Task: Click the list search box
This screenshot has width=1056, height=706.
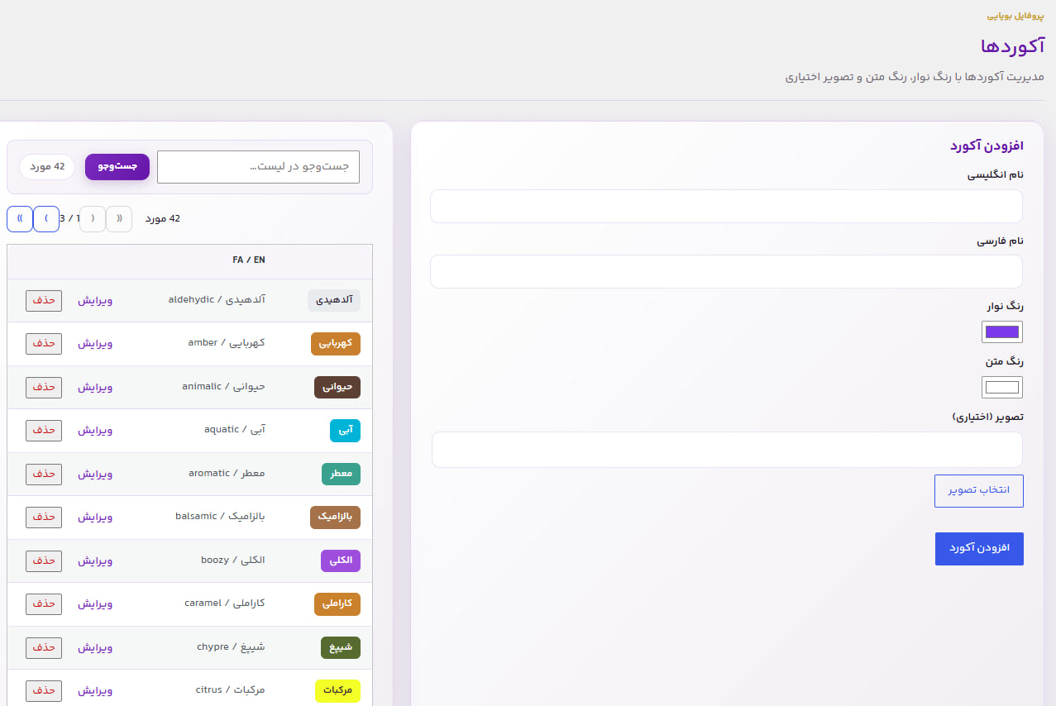Action: click(258, 167)
